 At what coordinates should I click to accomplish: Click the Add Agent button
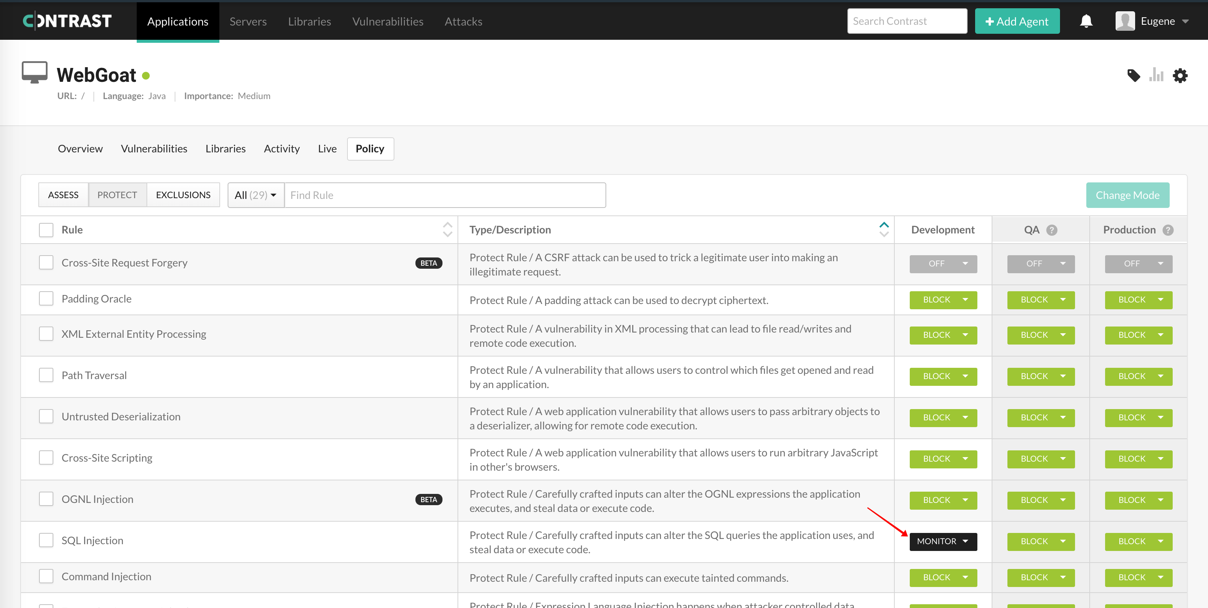click(x=1017, y=21)
